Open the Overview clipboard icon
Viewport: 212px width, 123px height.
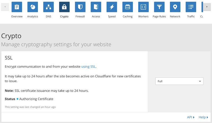point(17,7)
